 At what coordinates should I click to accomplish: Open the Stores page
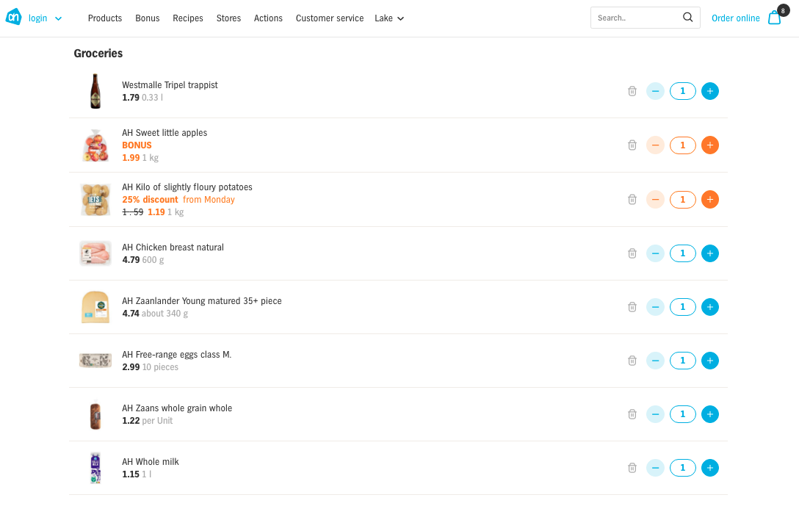[228, 18]
